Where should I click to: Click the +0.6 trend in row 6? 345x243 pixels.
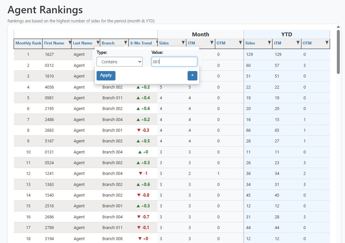(x=143, y=109)
